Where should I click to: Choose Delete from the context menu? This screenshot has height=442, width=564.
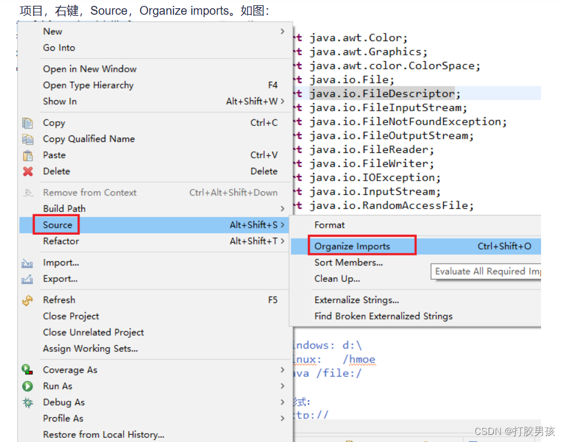155,171
